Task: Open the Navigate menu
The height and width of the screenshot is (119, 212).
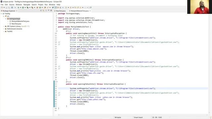Action: (27, 5)
